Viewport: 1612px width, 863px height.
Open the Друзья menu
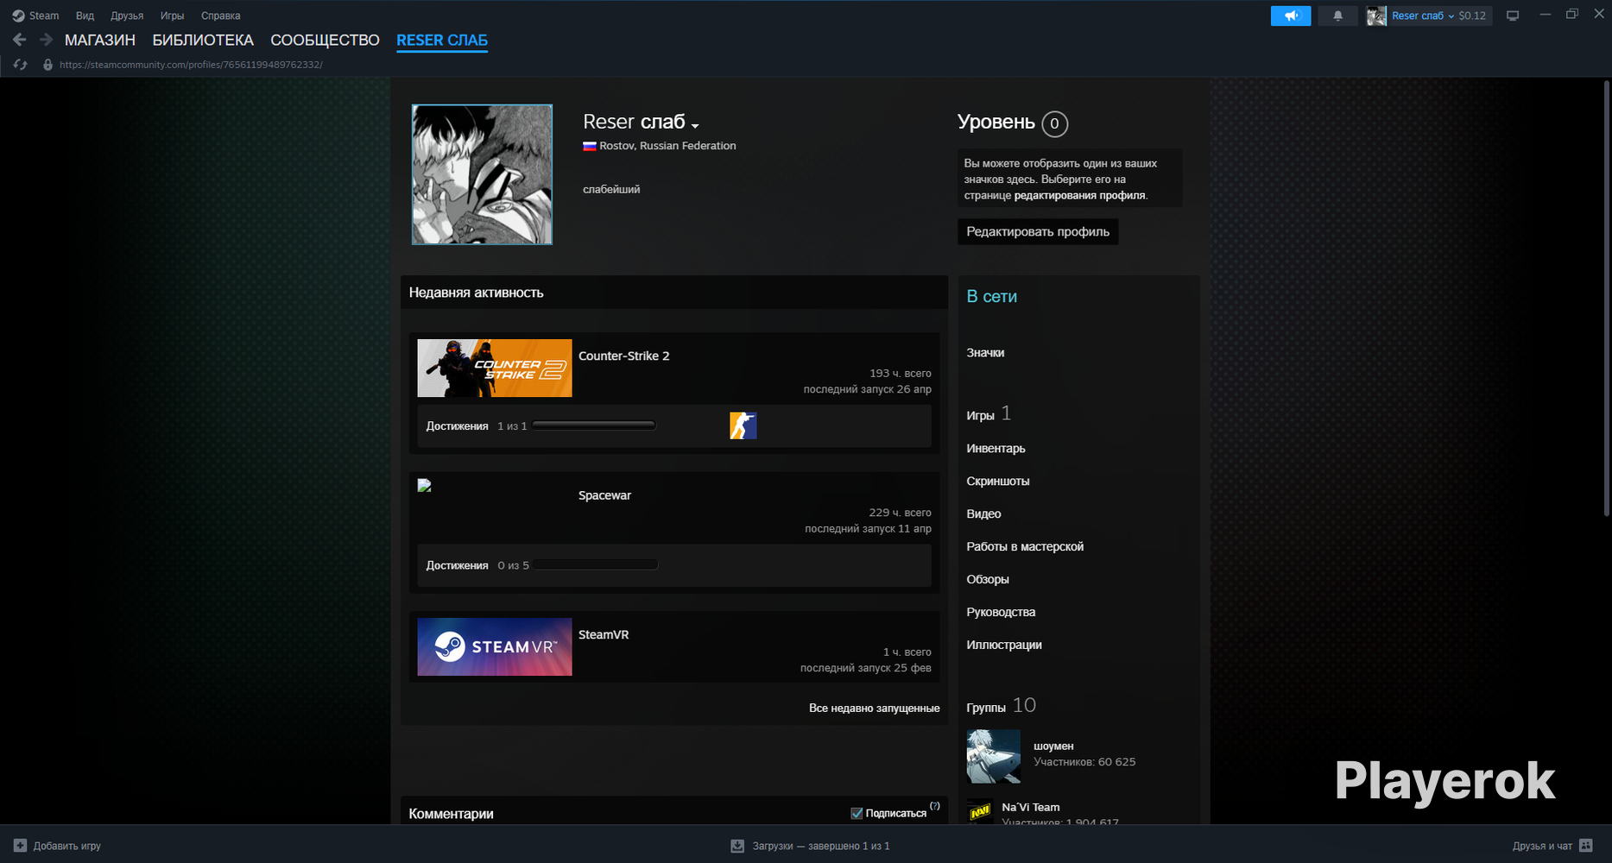tap(127, 16)
